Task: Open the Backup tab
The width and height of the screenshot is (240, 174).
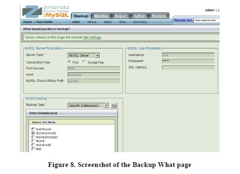Action: point(81,16)
